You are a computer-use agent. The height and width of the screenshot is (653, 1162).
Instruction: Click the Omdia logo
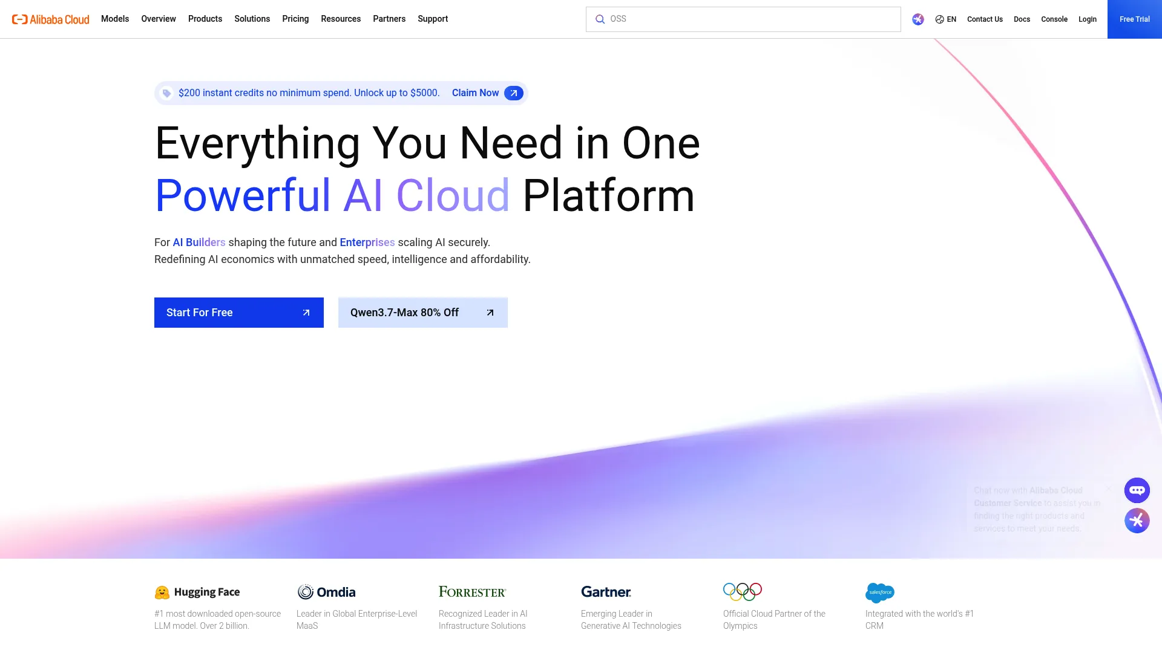(x=326, y=592)
